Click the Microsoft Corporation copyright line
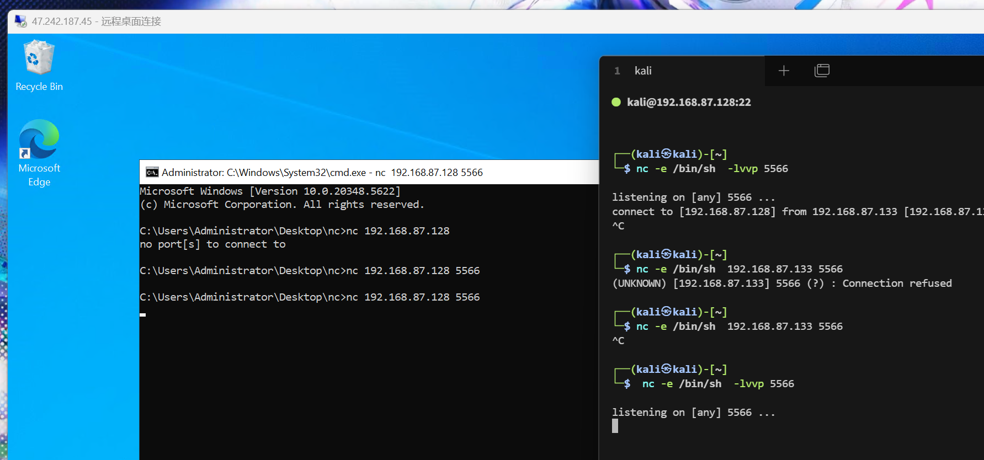Screen dimensions: 984x460 pyautogui.click(x=282, y=205)
